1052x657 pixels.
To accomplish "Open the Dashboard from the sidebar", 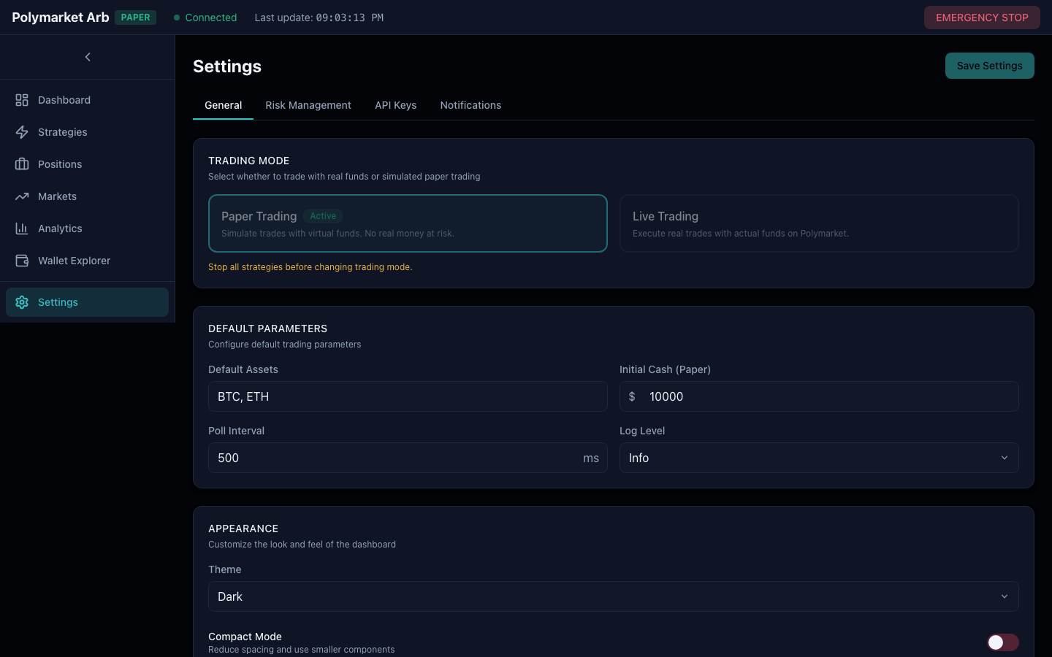I will click(64, 100).
